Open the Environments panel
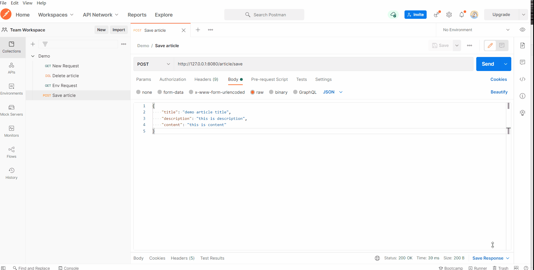The width and height of the screenshot is (534, 270). click(11, 89)
